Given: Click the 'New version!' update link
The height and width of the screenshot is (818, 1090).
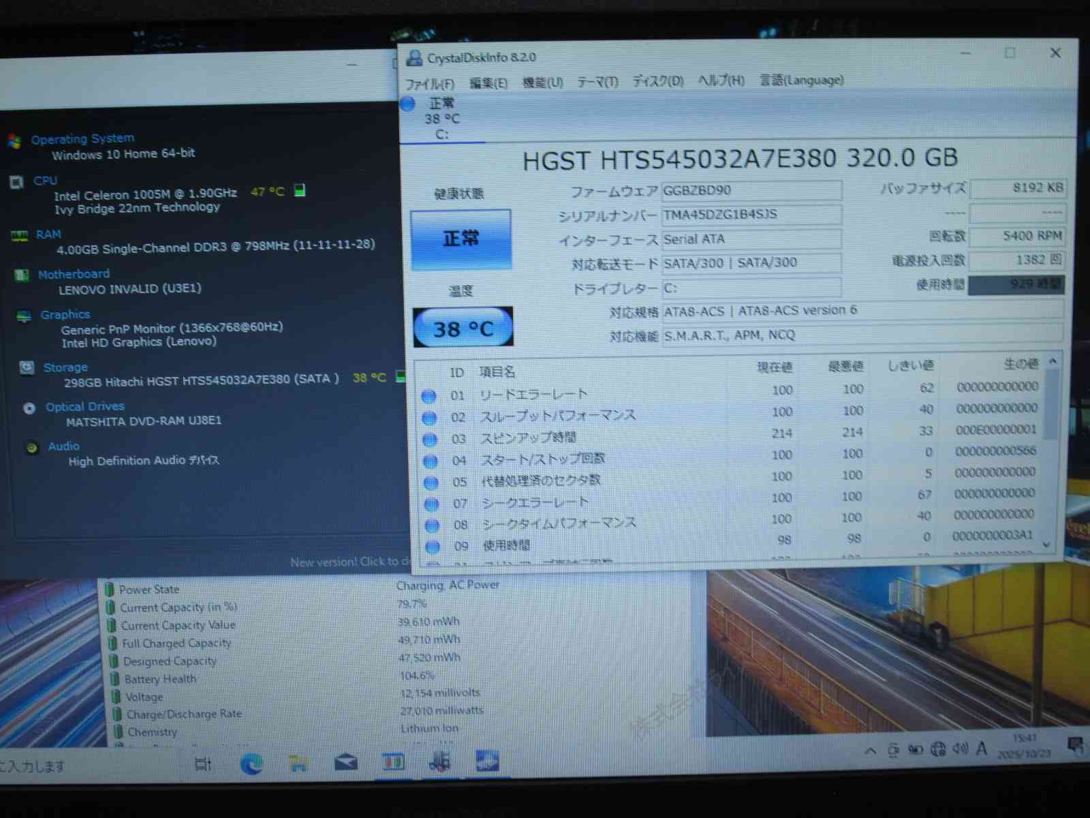Looking at the screenshot, I should pos(349,562).
